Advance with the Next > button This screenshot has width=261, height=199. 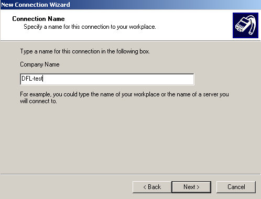tap(191, 187)
